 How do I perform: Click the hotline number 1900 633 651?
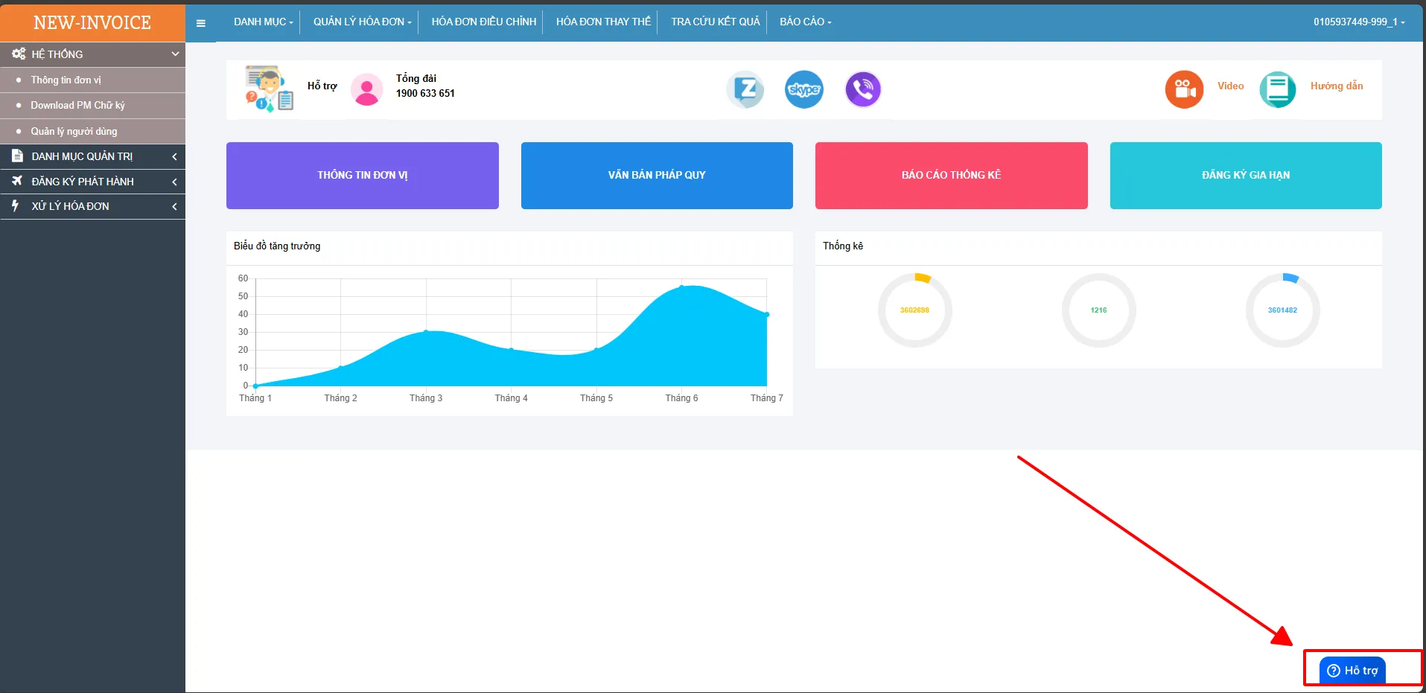425,93
